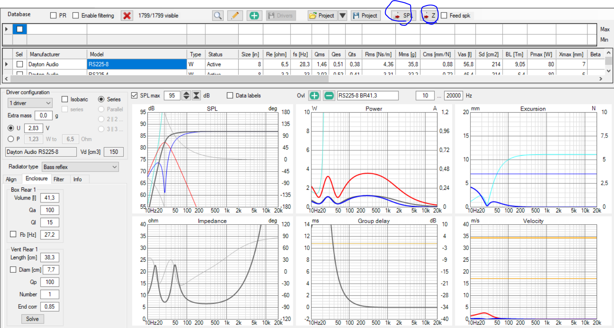Click the green plus add driver icon
This screenshot has height=328, width=614.
[x=254, y=16]
